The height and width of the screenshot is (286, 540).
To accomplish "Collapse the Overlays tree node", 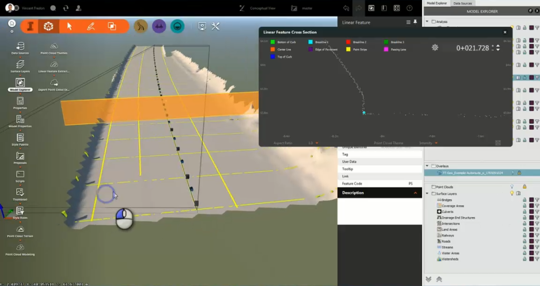I will point(427,166).
